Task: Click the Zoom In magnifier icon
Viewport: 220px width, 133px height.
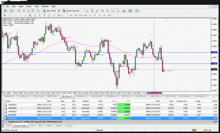Action: point(103,11)
